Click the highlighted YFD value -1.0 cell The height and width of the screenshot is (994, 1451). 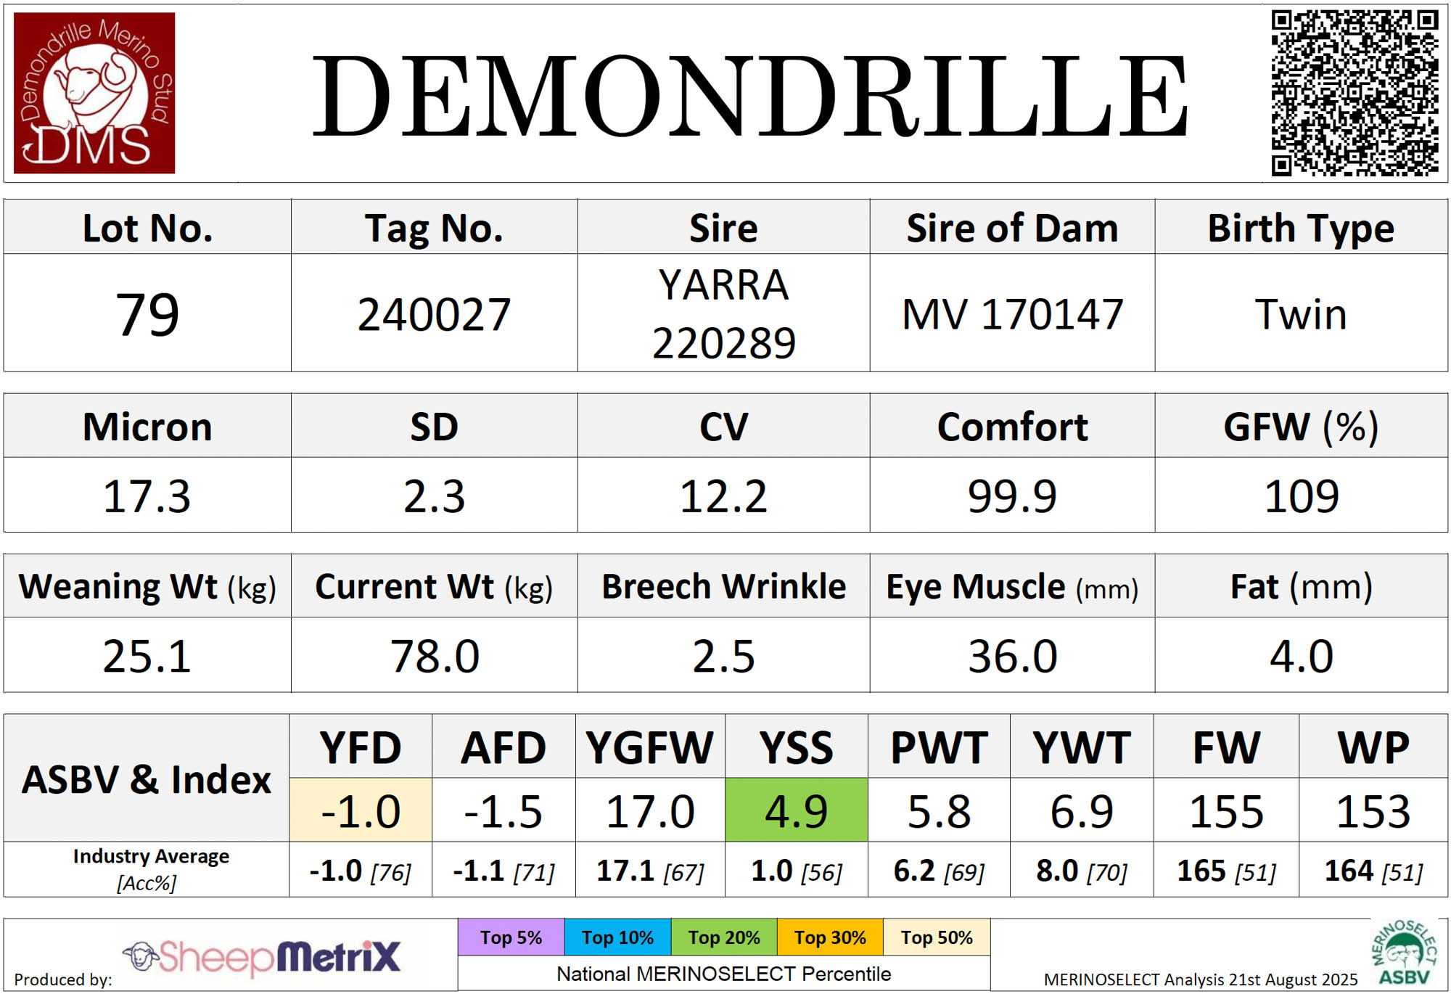coord(361,810)
